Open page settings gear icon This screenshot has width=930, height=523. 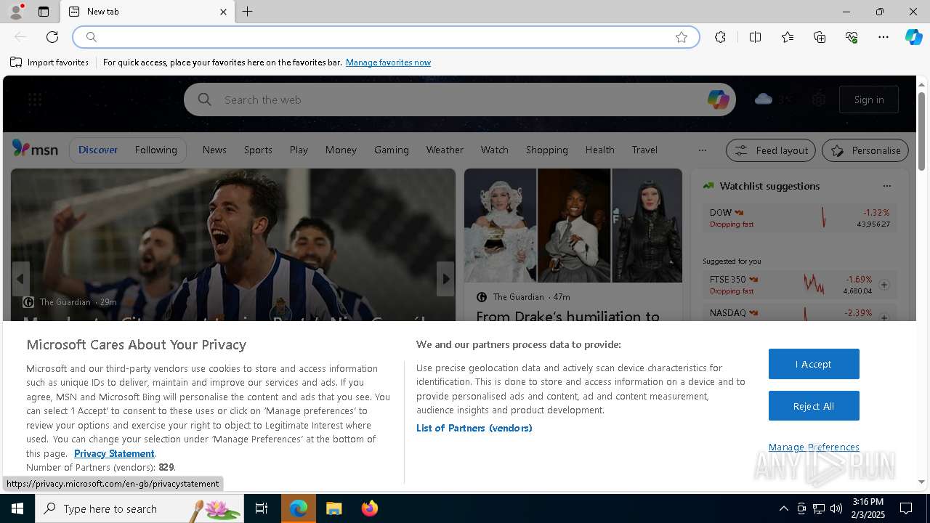pos(819,100)
